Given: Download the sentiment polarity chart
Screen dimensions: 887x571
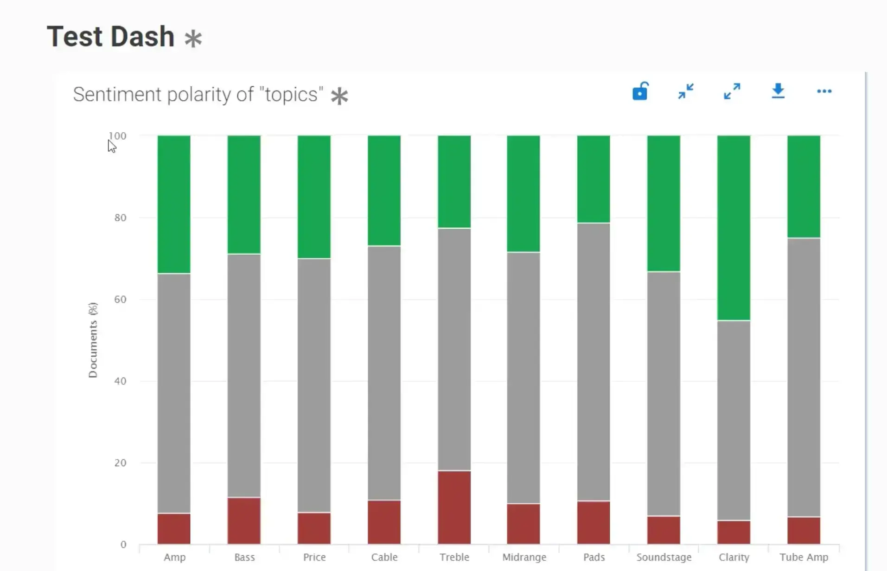Looking at the screenshot, I should [778, 91].
